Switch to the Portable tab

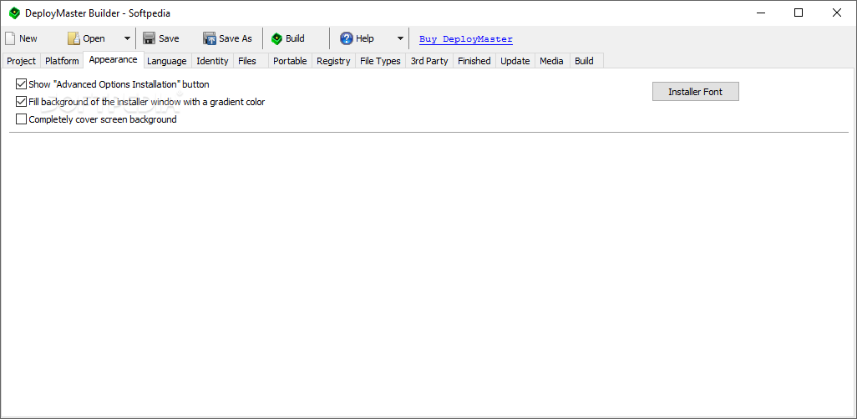290,61
